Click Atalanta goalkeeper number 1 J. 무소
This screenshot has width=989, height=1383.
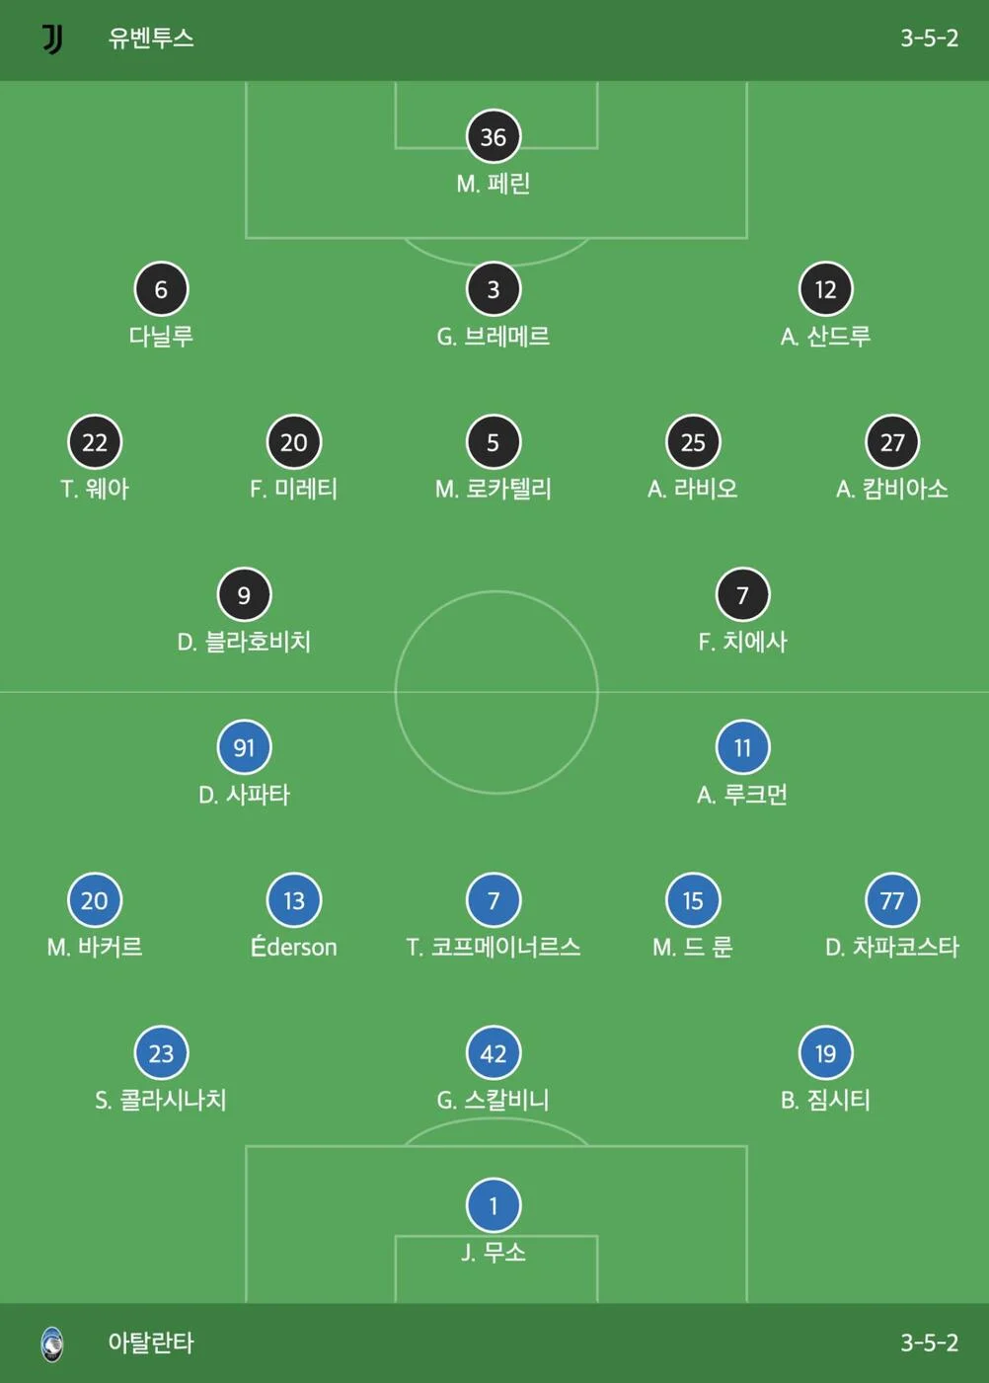pyautogui.click(x=493, y=1206)
